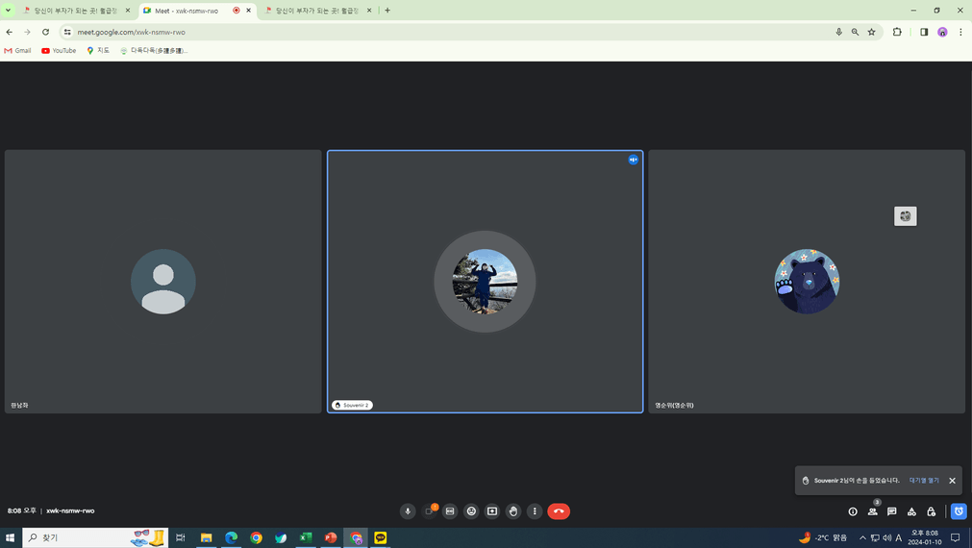
Task: Expand hidden system tray icons chevron
Action: pos(862,538)
